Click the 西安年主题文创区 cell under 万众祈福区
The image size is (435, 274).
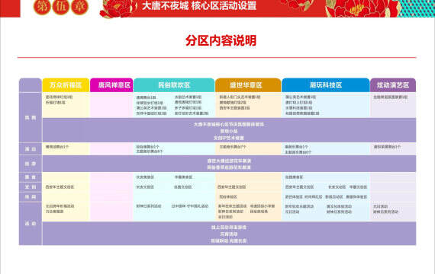coord(60,187)
